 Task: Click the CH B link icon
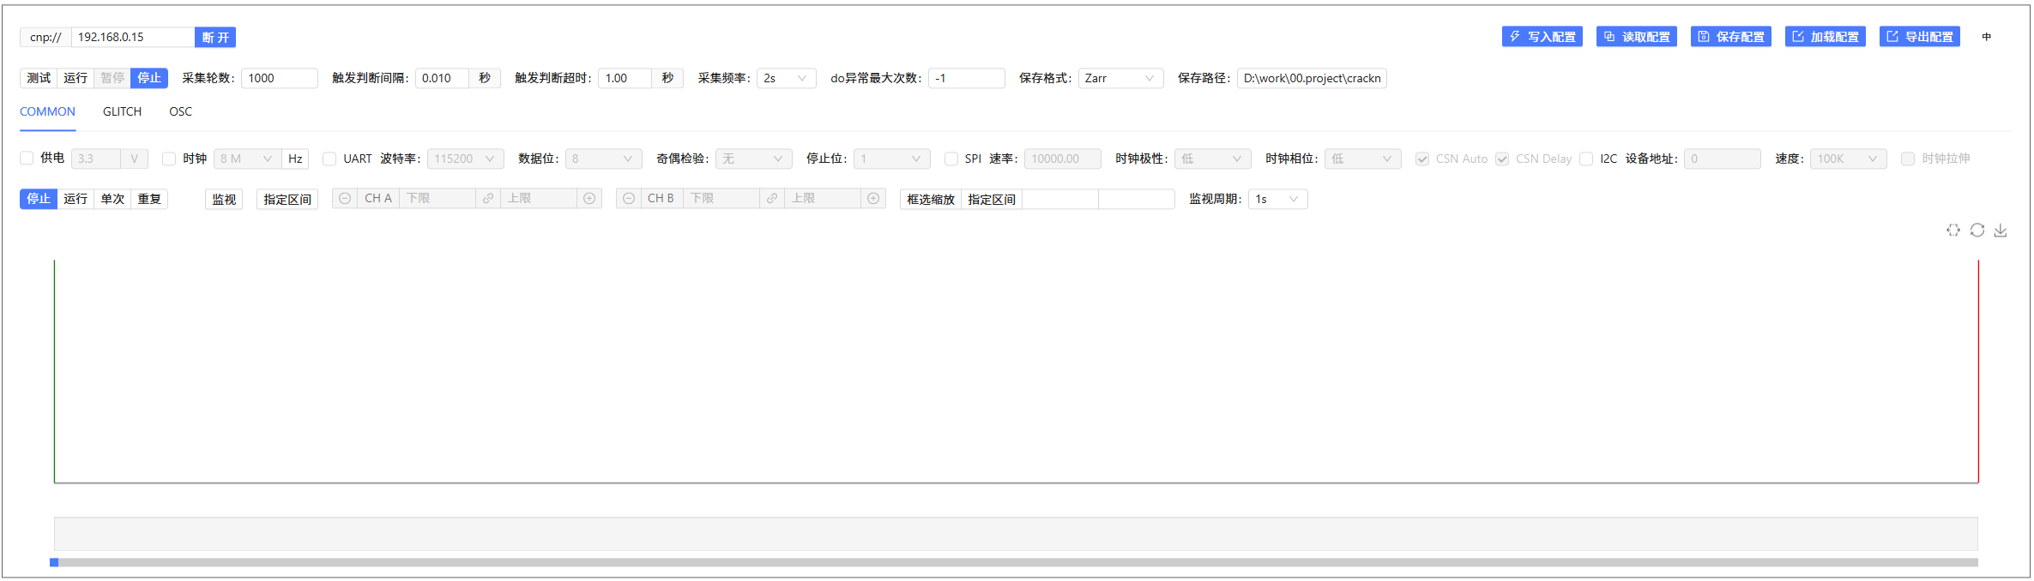pos(772,199)
